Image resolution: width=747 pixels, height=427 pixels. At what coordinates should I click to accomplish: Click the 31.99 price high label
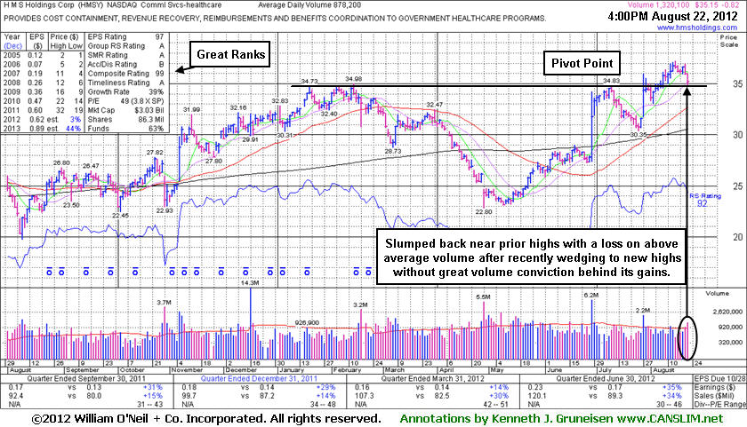[x=191, y=110]
